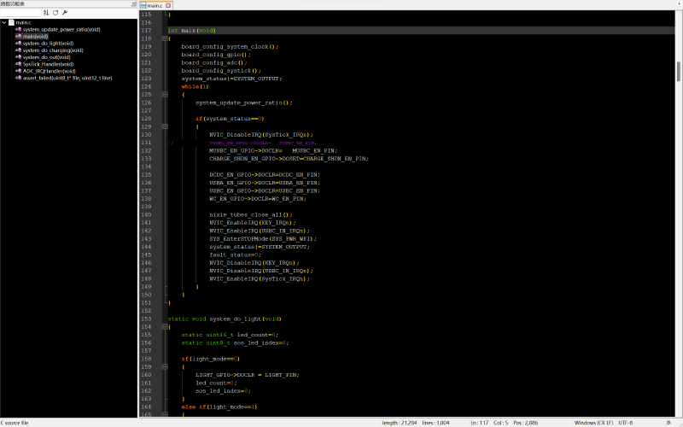This screenshot has width=683, height=427.
Task: Click the 'board_config_system_clock();' line
Action: pos(230,47)
